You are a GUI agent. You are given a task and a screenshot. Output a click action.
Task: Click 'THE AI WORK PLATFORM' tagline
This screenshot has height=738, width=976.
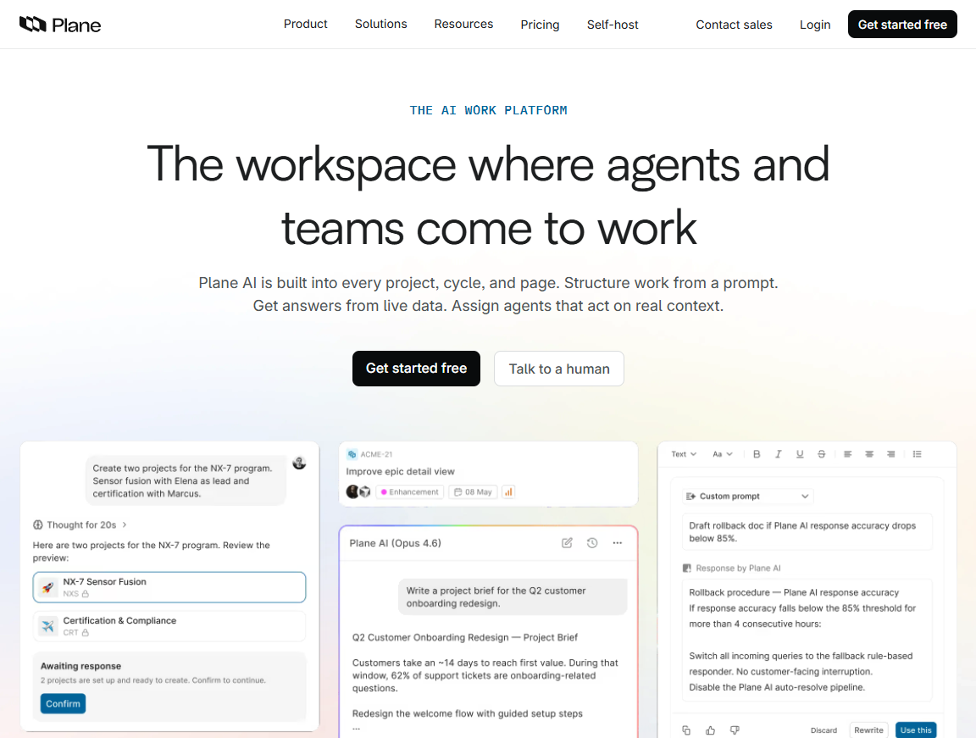(x=489, y=110)
